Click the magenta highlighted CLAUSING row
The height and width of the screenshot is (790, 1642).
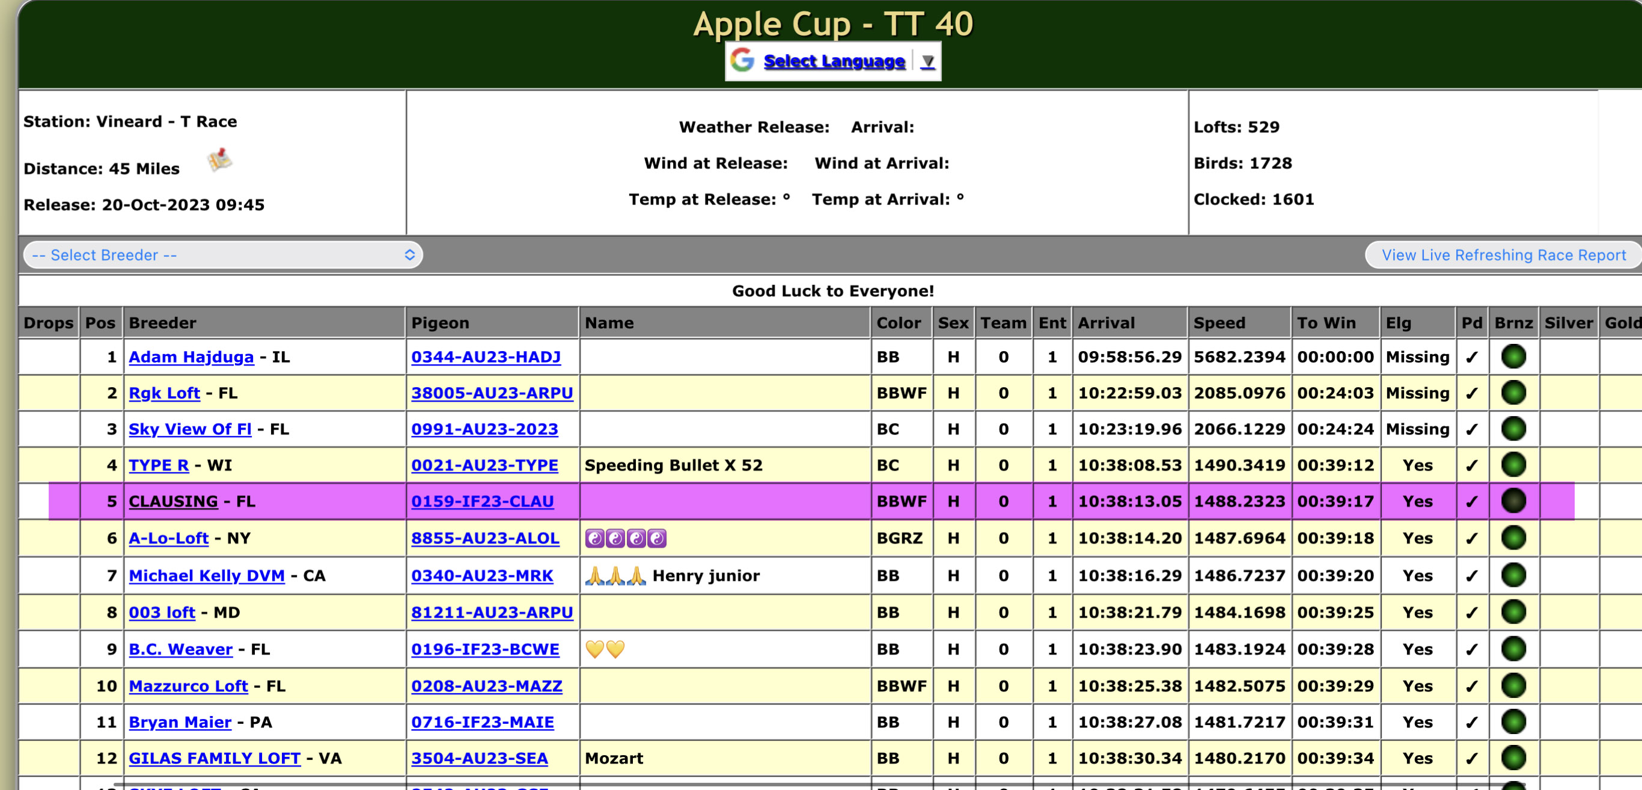(720, 502)
